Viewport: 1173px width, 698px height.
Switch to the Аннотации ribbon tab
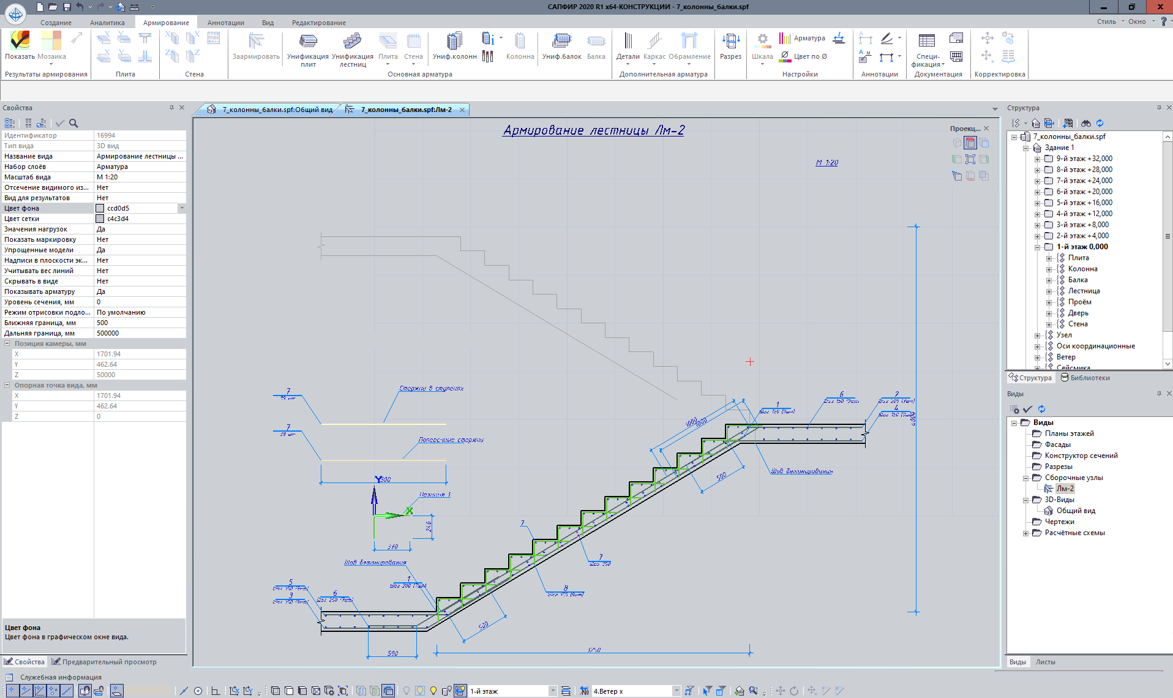tap(225, 23)
